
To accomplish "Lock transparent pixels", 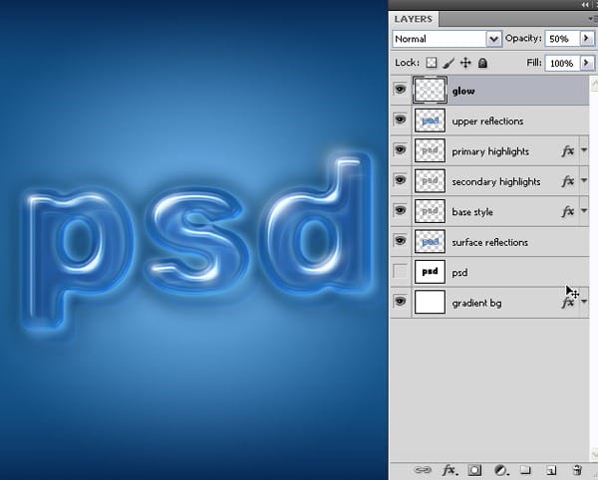I will coord(432,63).
